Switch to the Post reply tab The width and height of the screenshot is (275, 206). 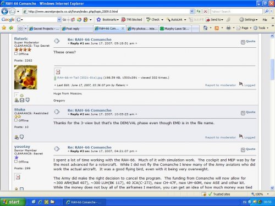[77, 29]
